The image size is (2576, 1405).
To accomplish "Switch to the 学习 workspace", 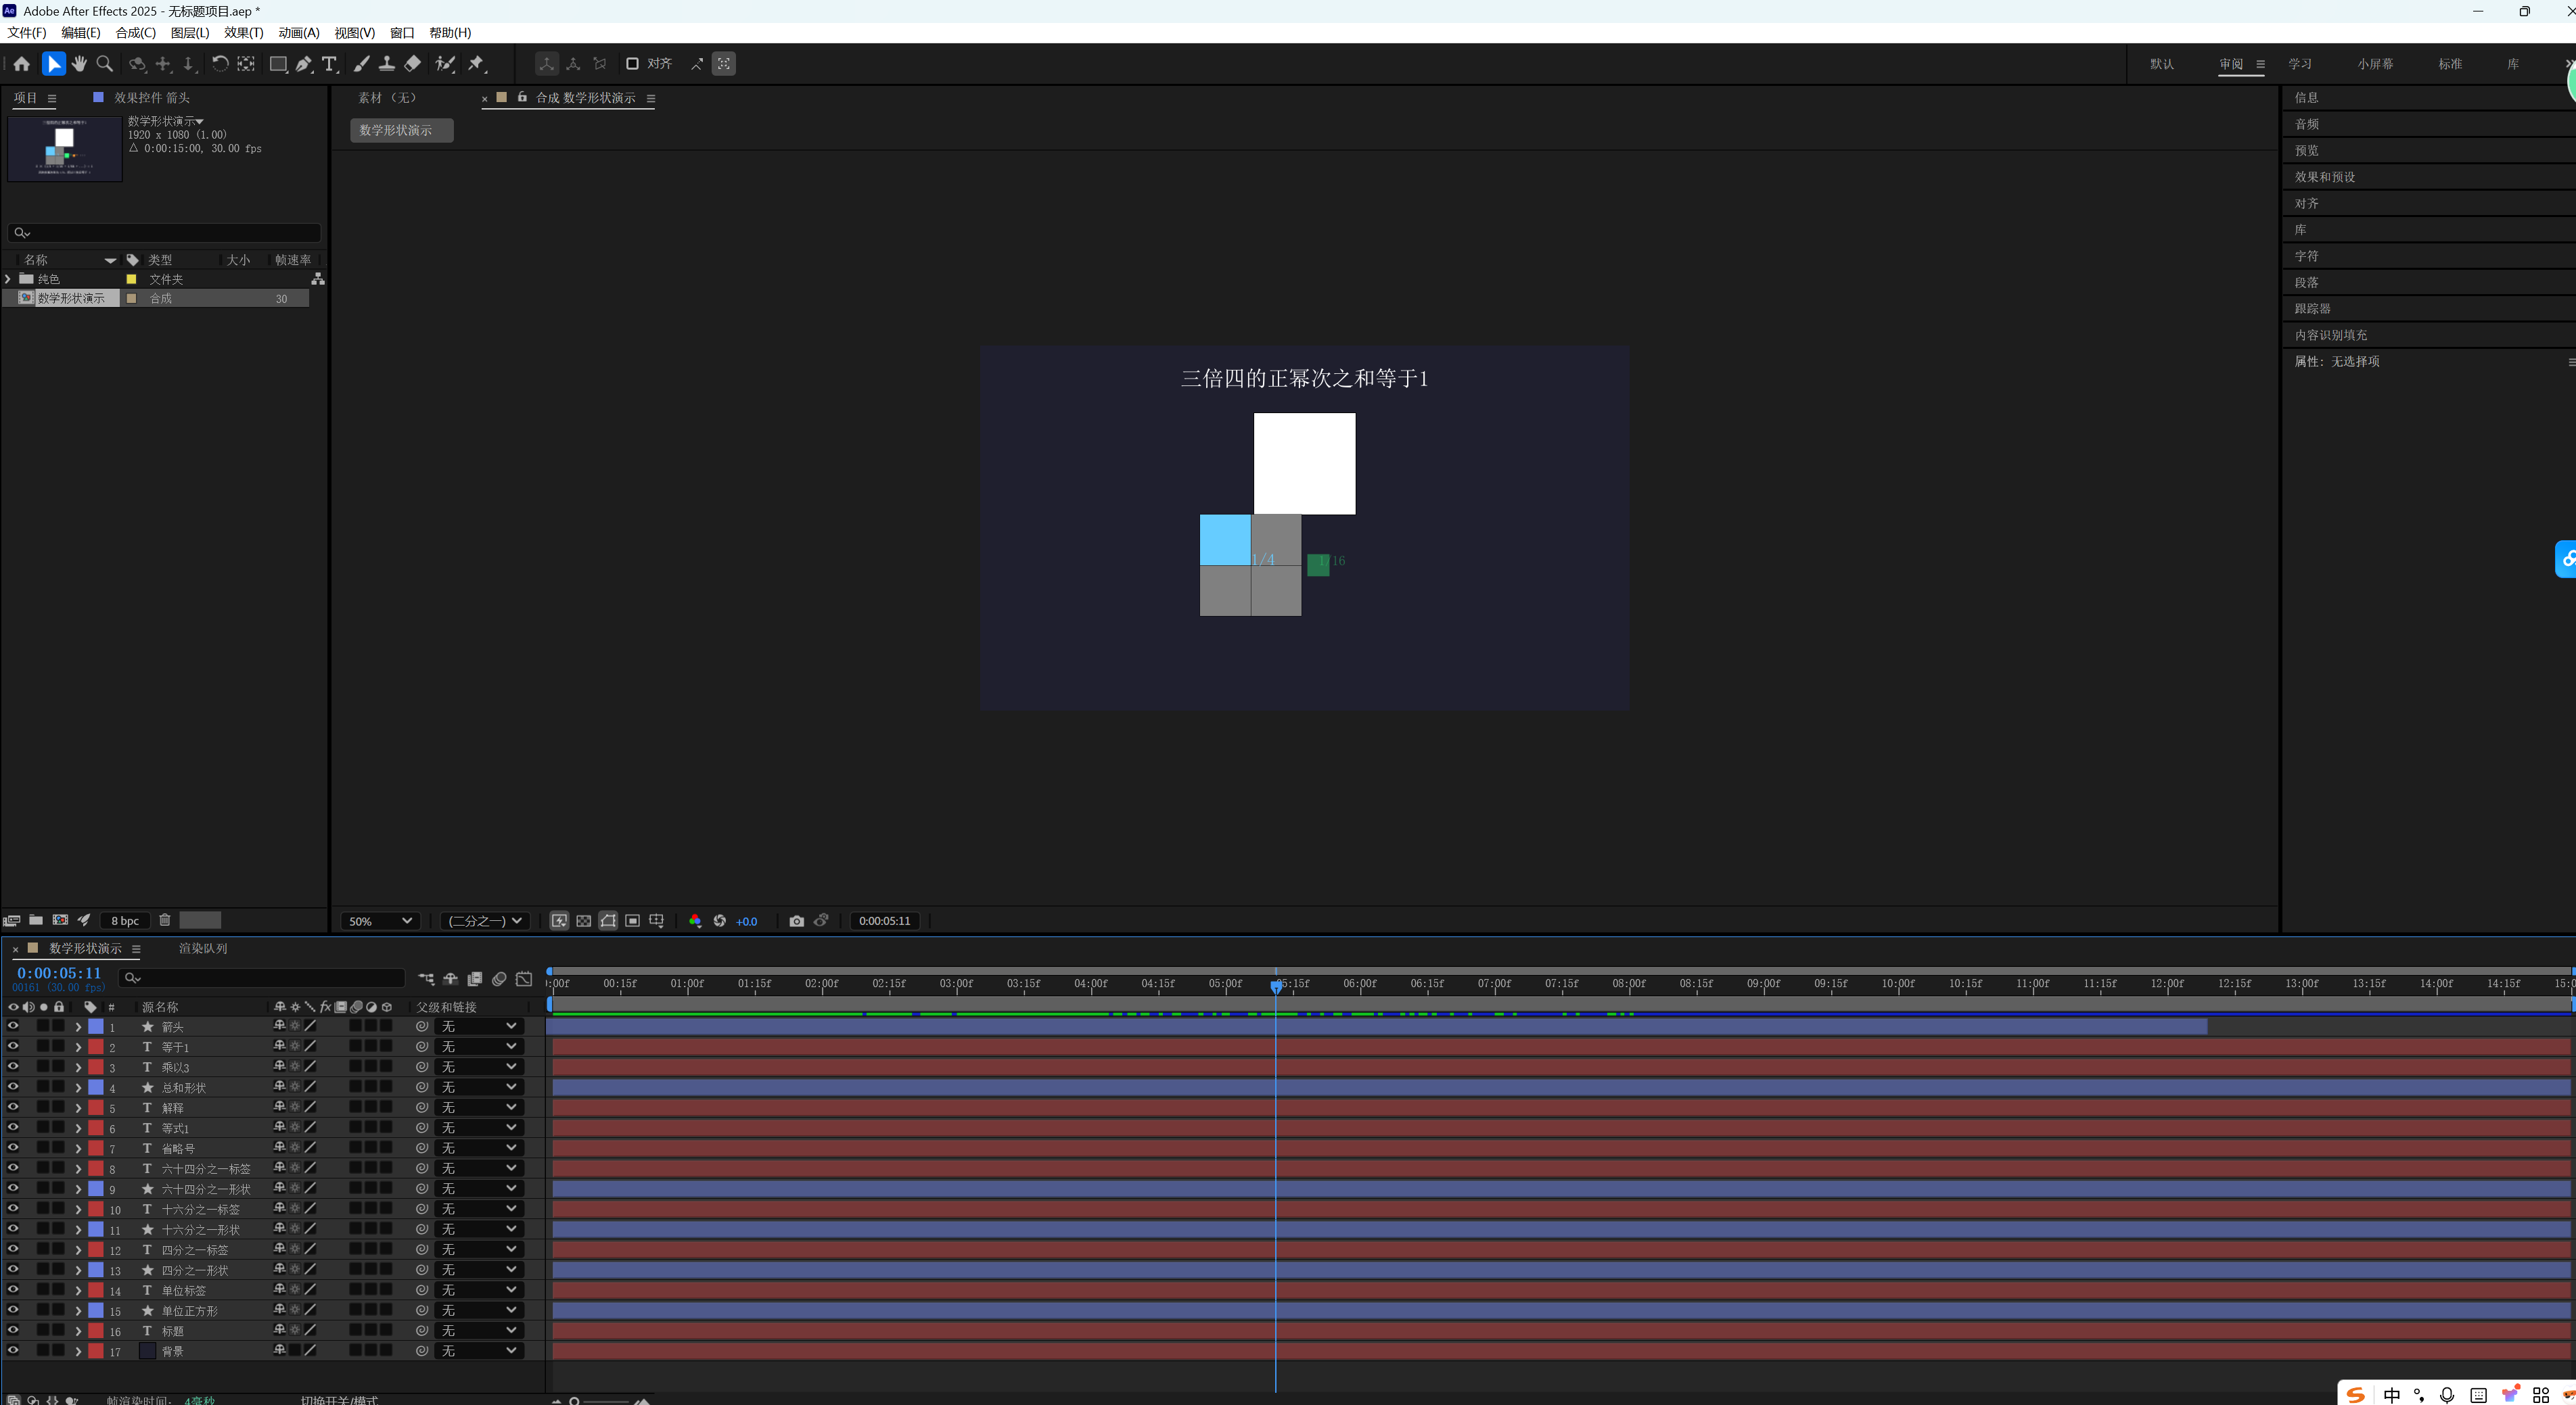I will [x=2299, y=64].
